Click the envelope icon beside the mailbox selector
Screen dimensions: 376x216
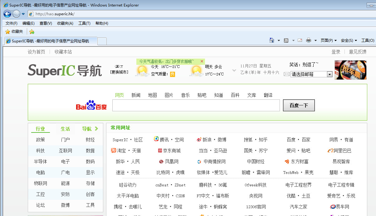coord(286,74)
